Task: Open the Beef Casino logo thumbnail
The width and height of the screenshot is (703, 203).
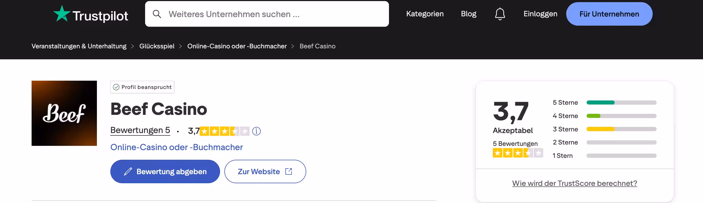Action: (x=64, y=113)
